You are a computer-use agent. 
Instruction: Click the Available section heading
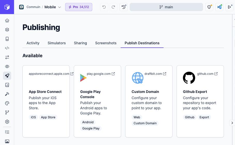coord(32,56)
